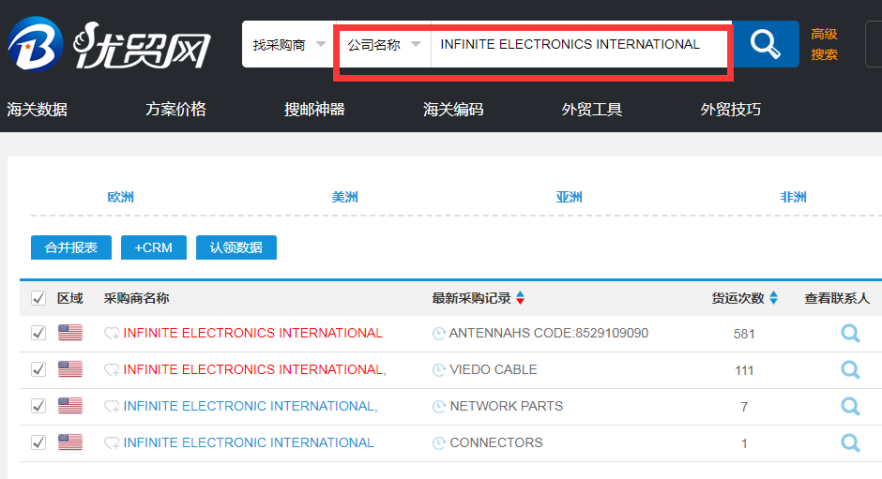Click clock icon beside NETWORK PARTS
Image resolution: width=882 pixels, height=479 pixels.
[x=439, y=407]
